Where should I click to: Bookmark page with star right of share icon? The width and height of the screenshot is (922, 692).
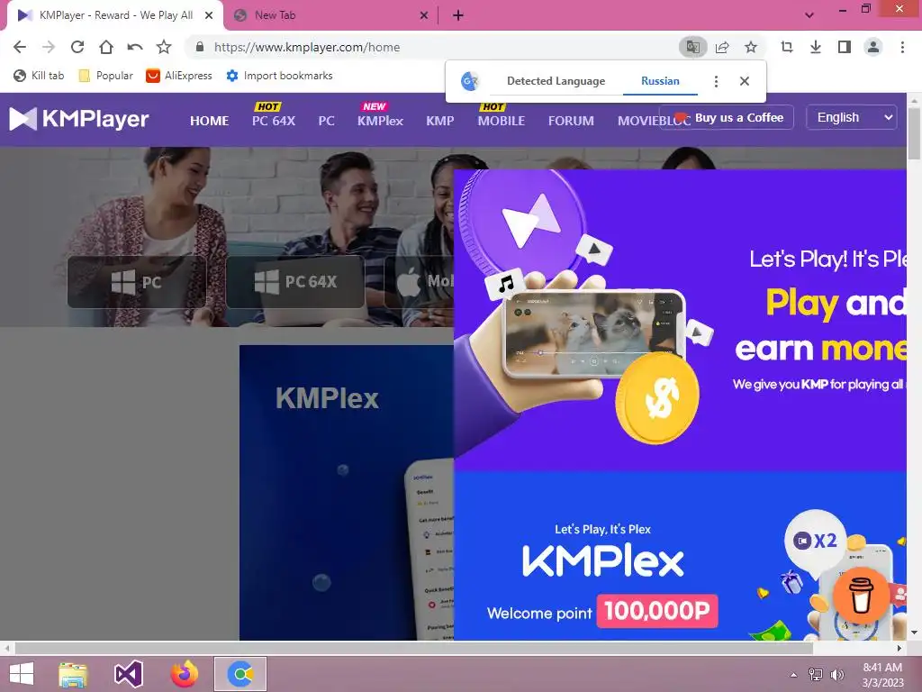[751, 47]
